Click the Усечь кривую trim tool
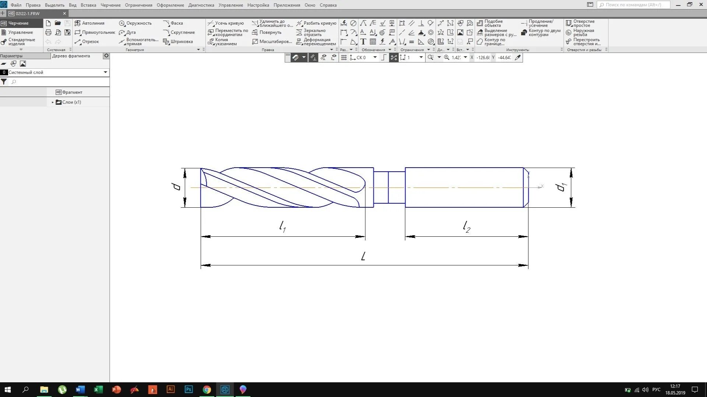 click(x=226, y=23)
